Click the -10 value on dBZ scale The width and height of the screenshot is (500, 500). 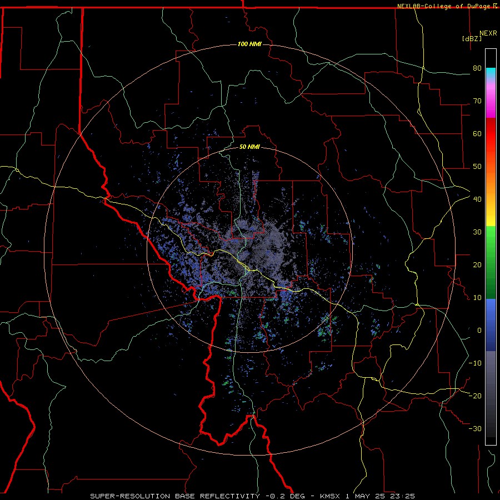point(475,363)
